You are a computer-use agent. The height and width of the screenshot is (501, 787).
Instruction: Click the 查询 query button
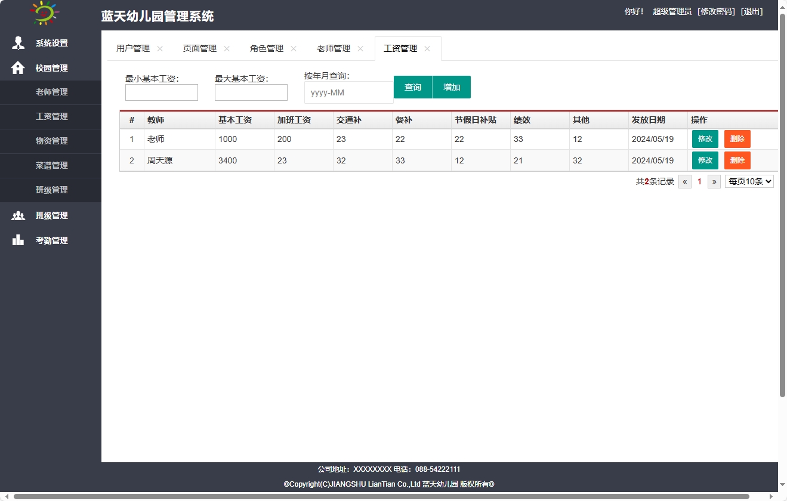click(x=412, y=86)
